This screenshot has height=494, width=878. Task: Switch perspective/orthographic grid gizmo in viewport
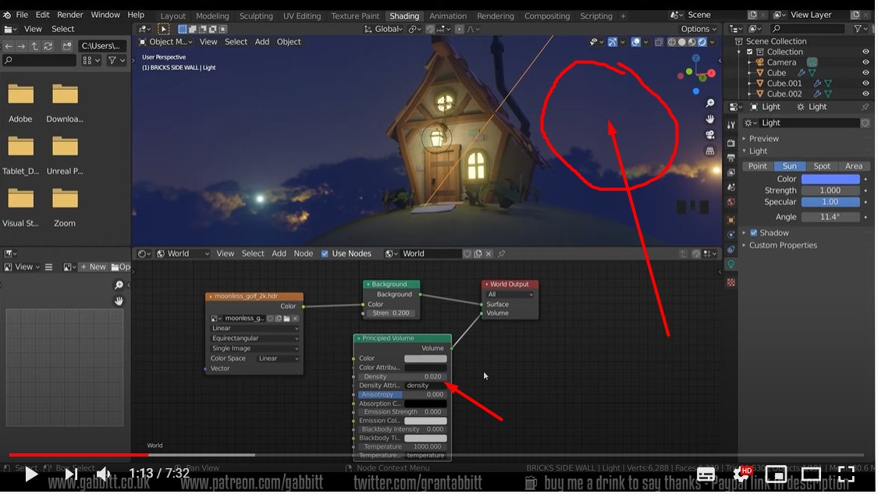click(x=710, y=151)
